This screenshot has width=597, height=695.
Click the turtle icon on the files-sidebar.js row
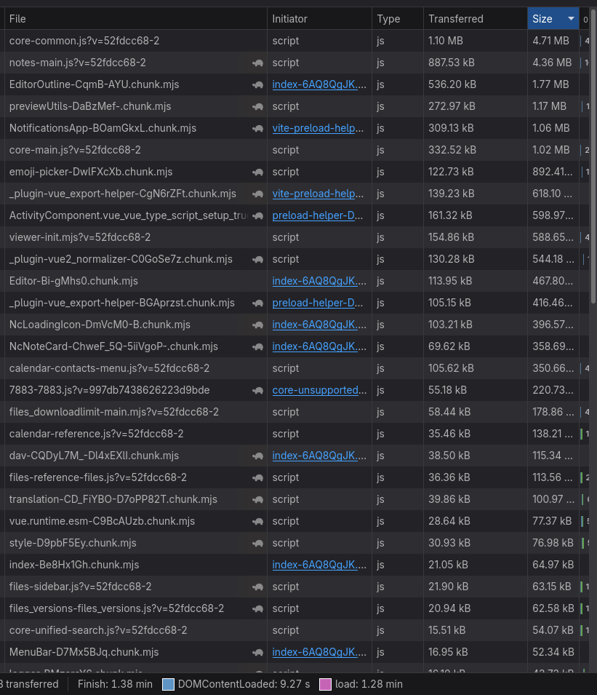click(x=257, y=587)
